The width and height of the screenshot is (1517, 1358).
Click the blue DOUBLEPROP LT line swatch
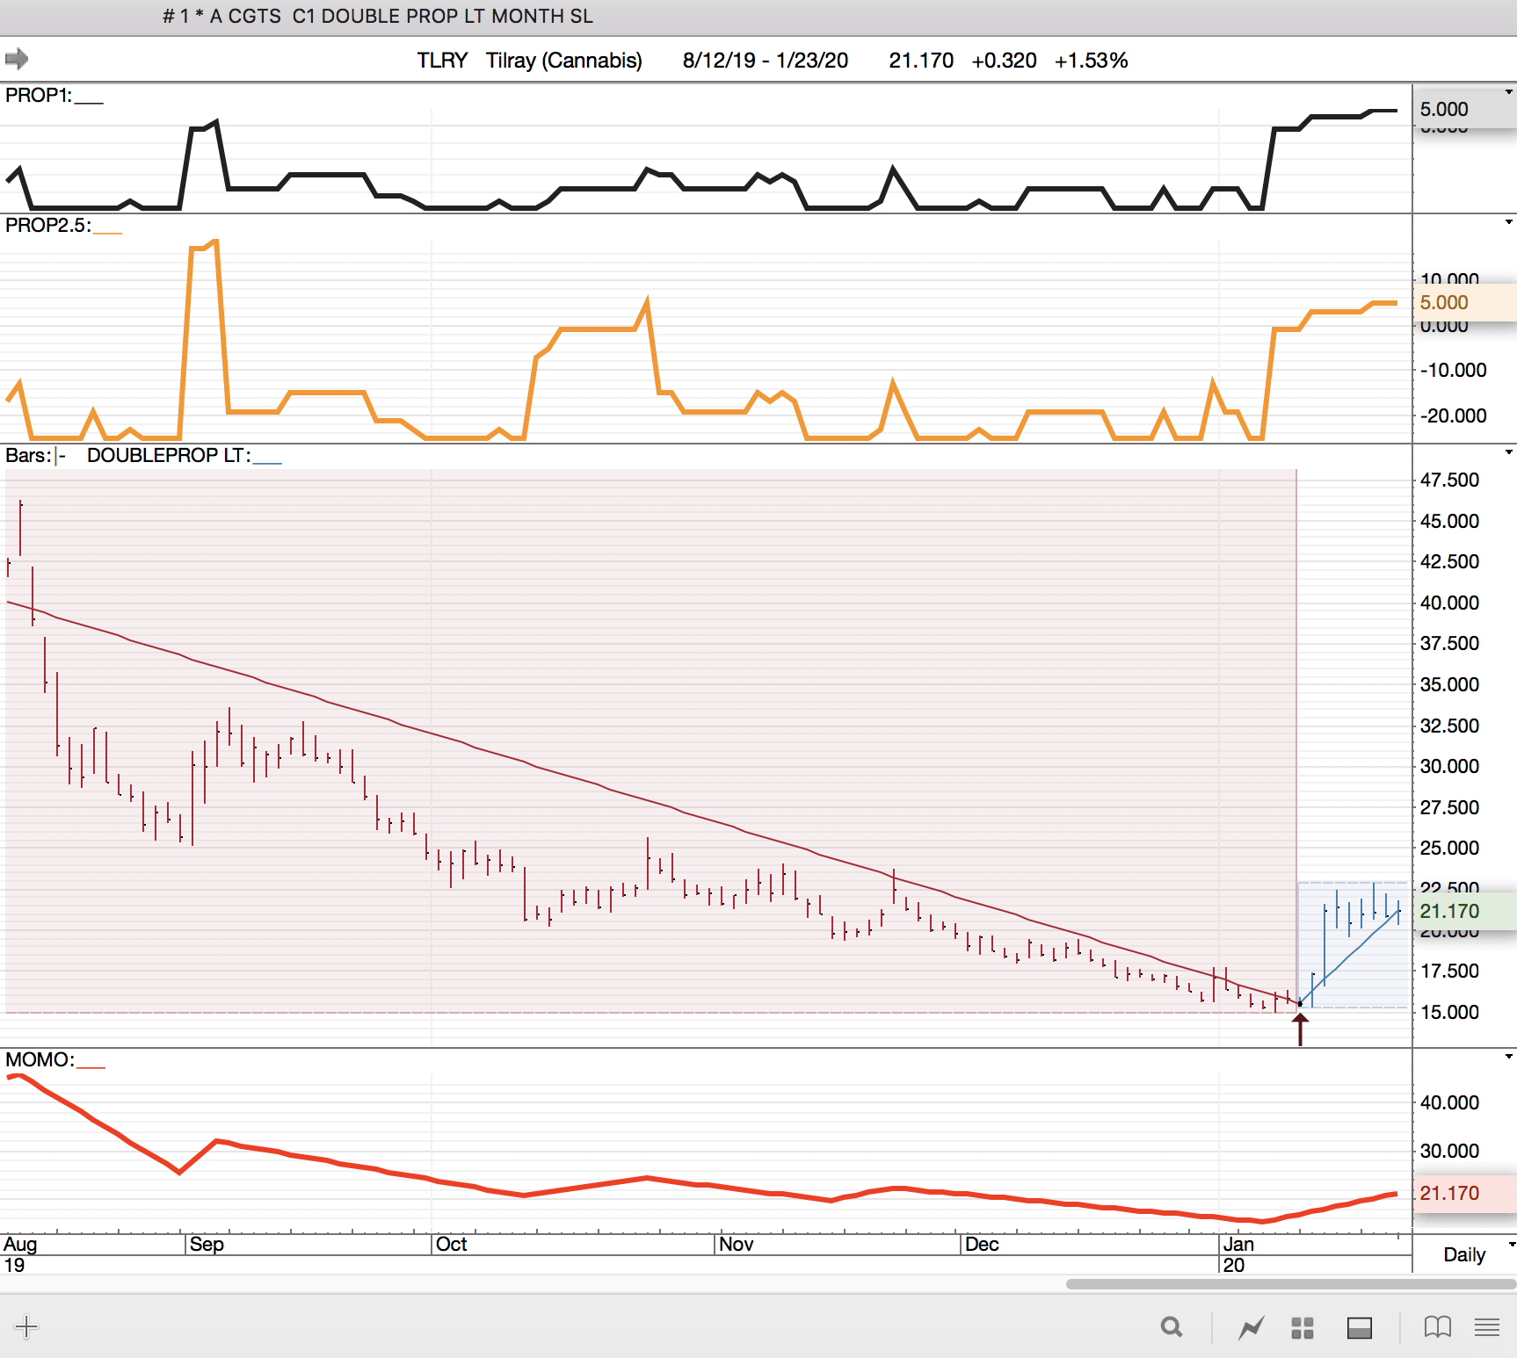267,462
